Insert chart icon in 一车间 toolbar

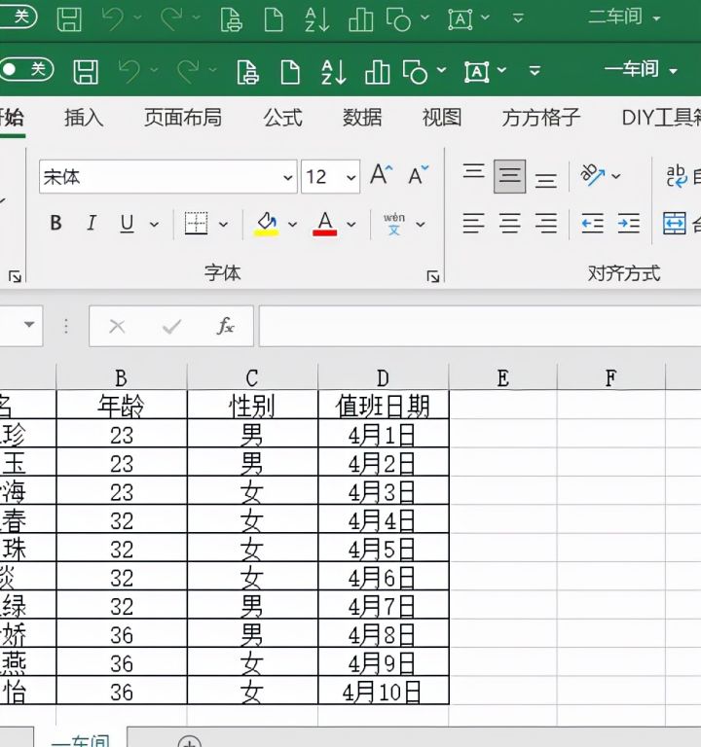pos(377,72)
